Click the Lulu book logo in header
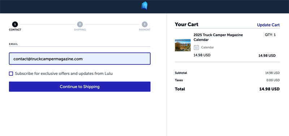The width and height of the screenshot is (289, 136). (x=144, y=6)
